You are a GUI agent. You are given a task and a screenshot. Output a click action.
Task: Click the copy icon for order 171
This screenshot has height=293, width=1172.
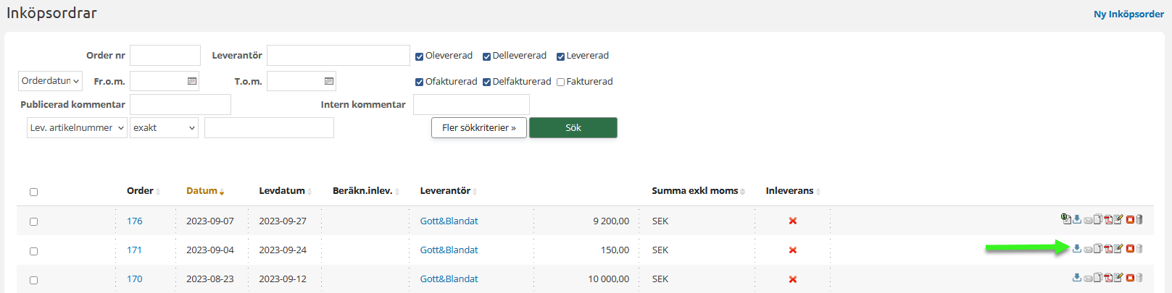pyautogui.click(x=1098, y=249)
